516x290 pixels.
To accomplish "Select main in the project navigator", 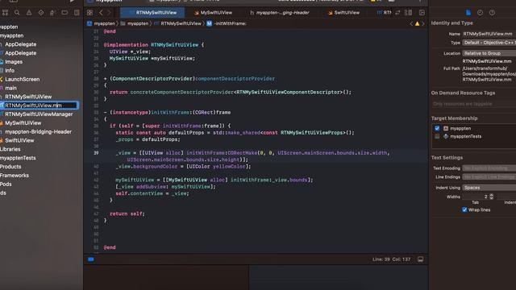I will 10,88.
